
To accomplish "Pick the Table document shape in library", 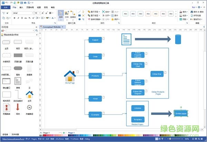I will (x=18, y=81).
